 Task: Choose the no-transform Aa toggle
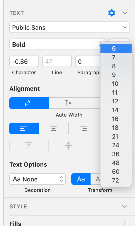(81, 179)
